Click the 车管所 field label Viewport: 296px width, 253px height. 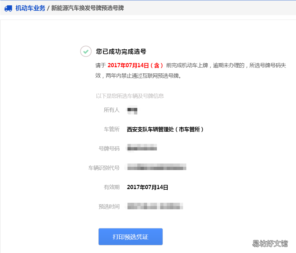coord(111,129)
